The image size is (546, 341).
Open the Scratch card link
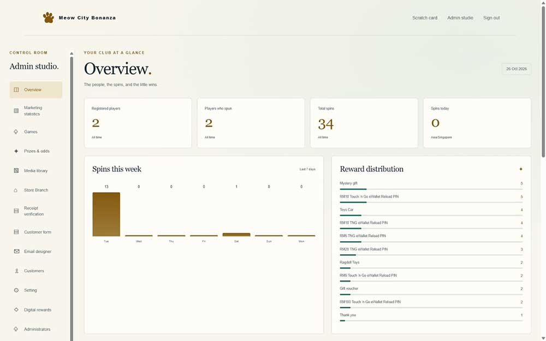(x=424, y=18)
